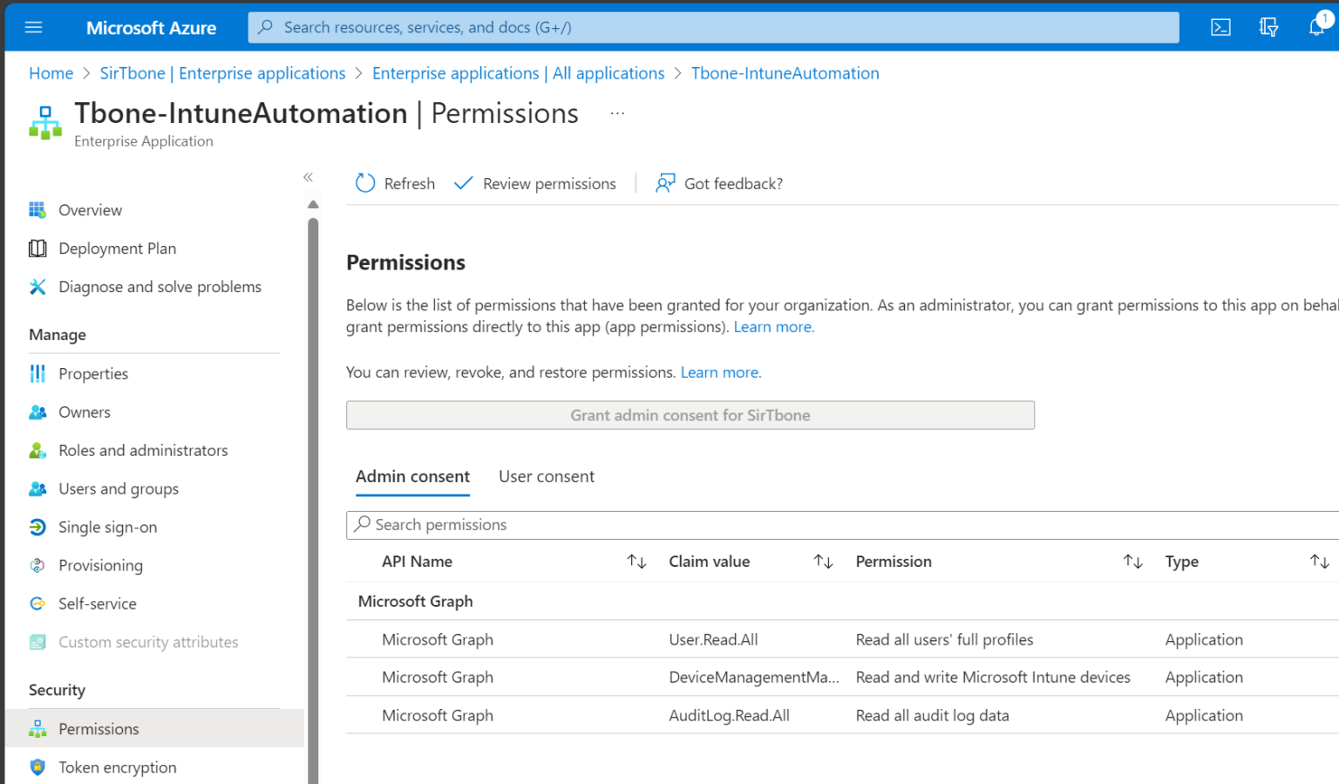Click Review permissions in the toolbar

(x=548, y=183)
